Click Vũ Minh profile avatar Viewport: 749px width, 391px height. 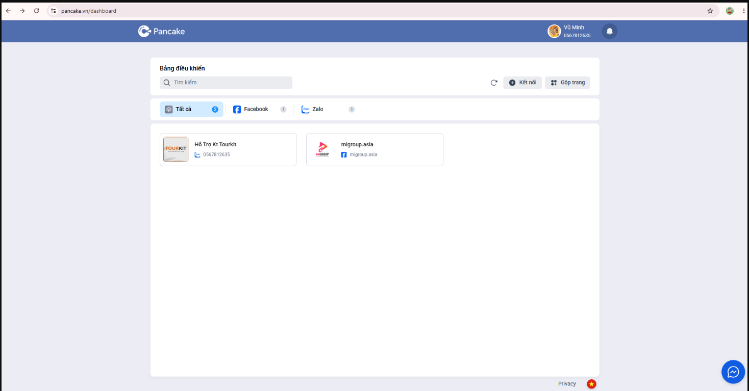point(554,31)
